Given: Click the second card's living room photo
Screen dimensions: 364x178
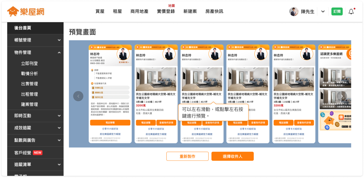Looking at the screenshot, I should (x=156, y=79).
